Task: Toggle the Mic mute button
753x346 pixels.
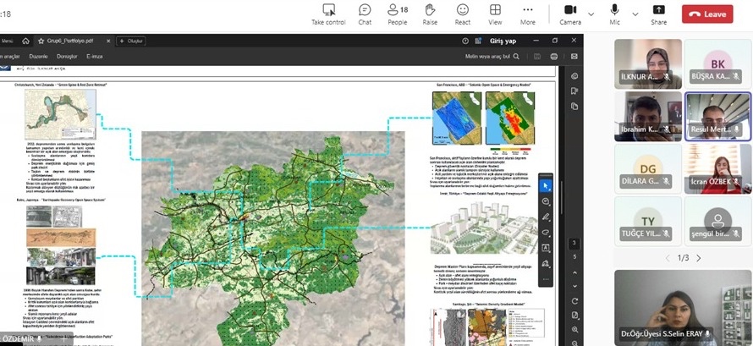Action: click(614, 14)
